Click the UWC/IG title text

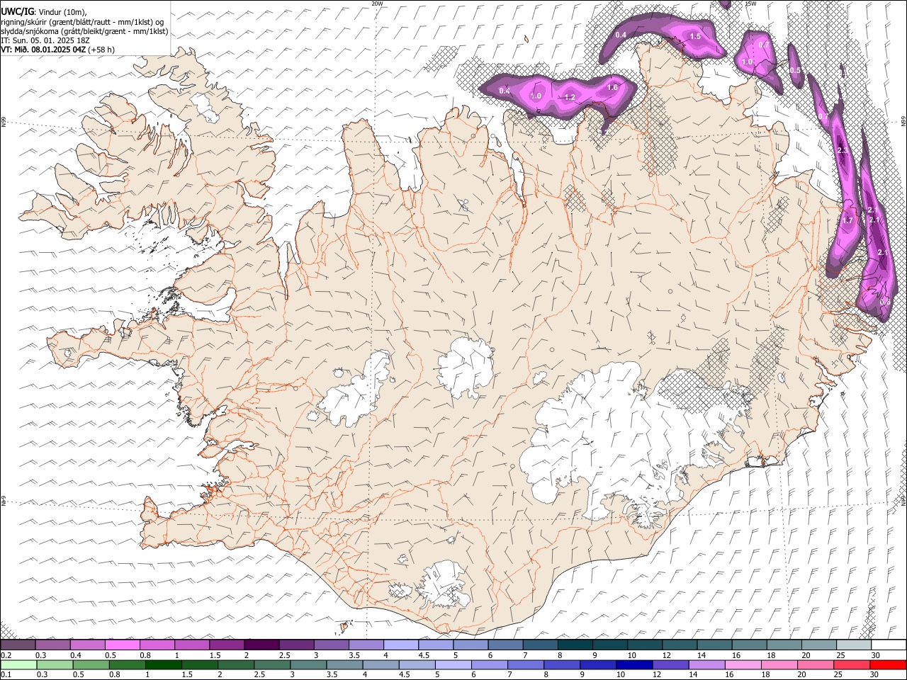16,12
